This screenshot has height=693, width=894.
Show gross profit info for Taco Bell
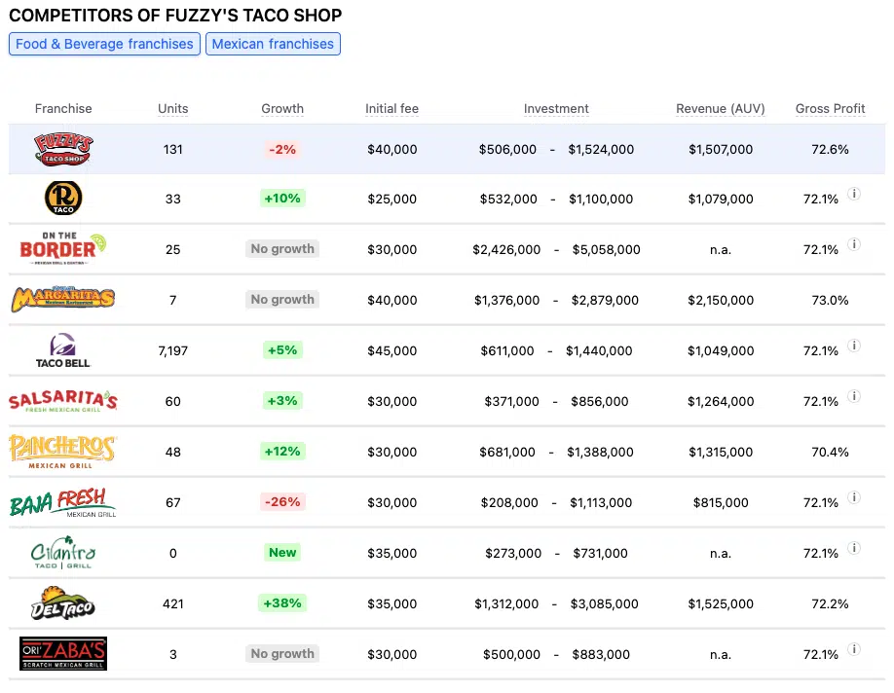854,346
